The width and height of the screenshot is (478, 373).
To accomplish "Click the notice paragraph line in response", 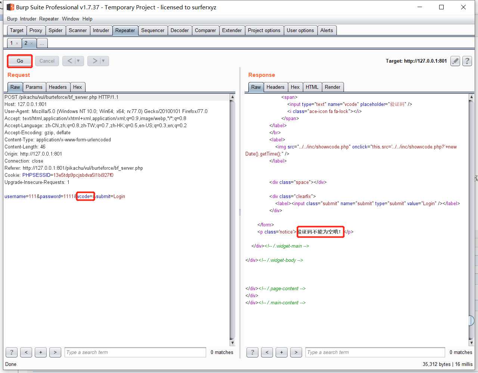I will coord(305,232).
